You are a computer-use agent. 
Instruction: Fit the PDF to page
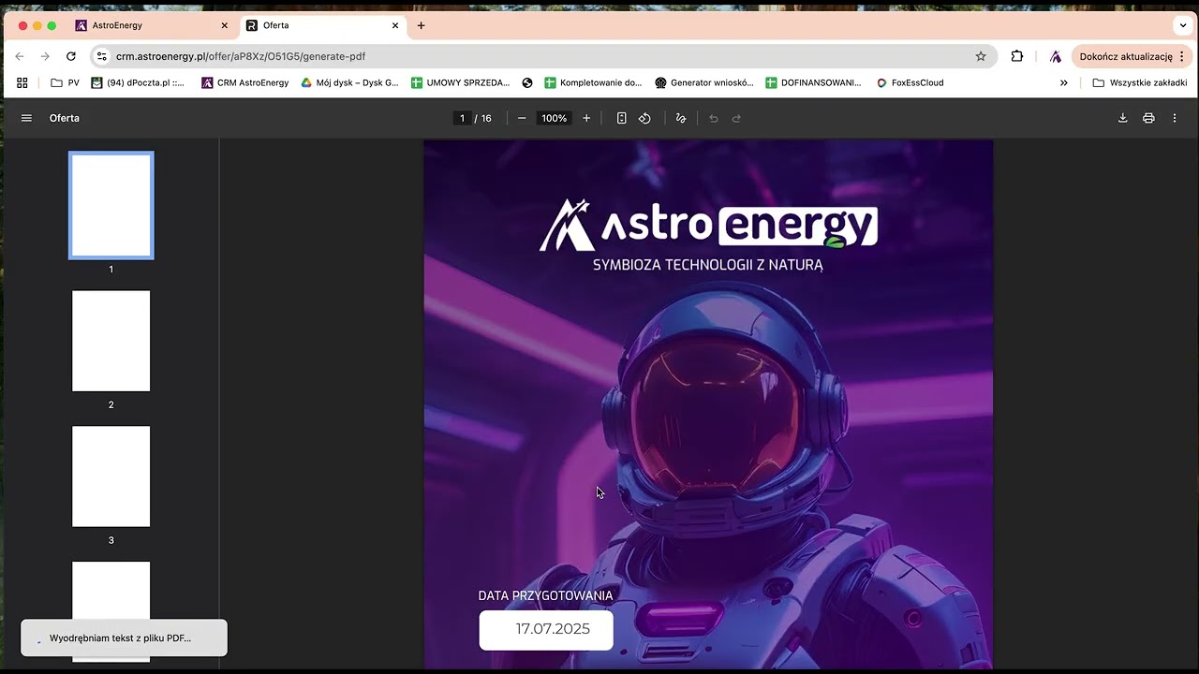(621, 118)
